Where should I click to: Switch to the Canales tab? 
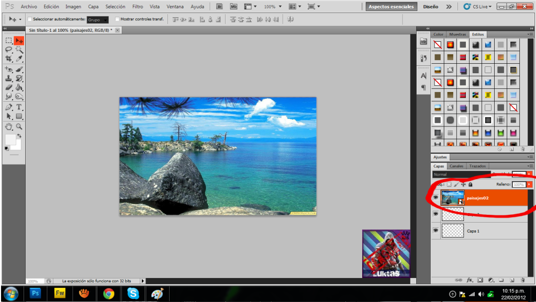click(x=456, y=166)
